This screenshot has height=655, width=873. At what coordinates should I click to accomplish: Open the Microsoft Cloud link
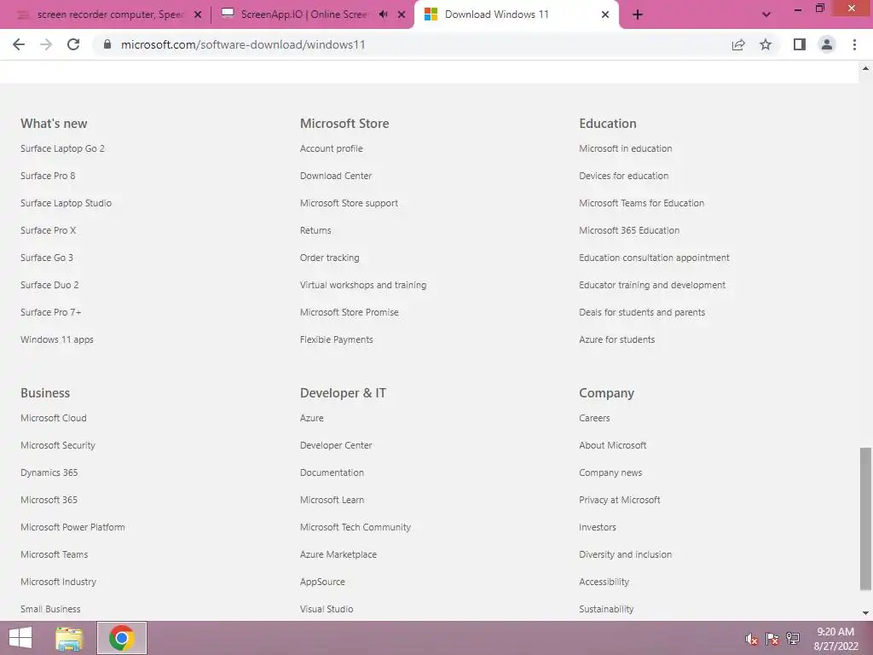(x=54, y=418)
